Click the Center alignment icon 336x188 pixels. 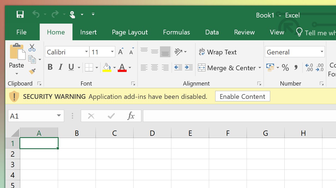click(155, 67)
